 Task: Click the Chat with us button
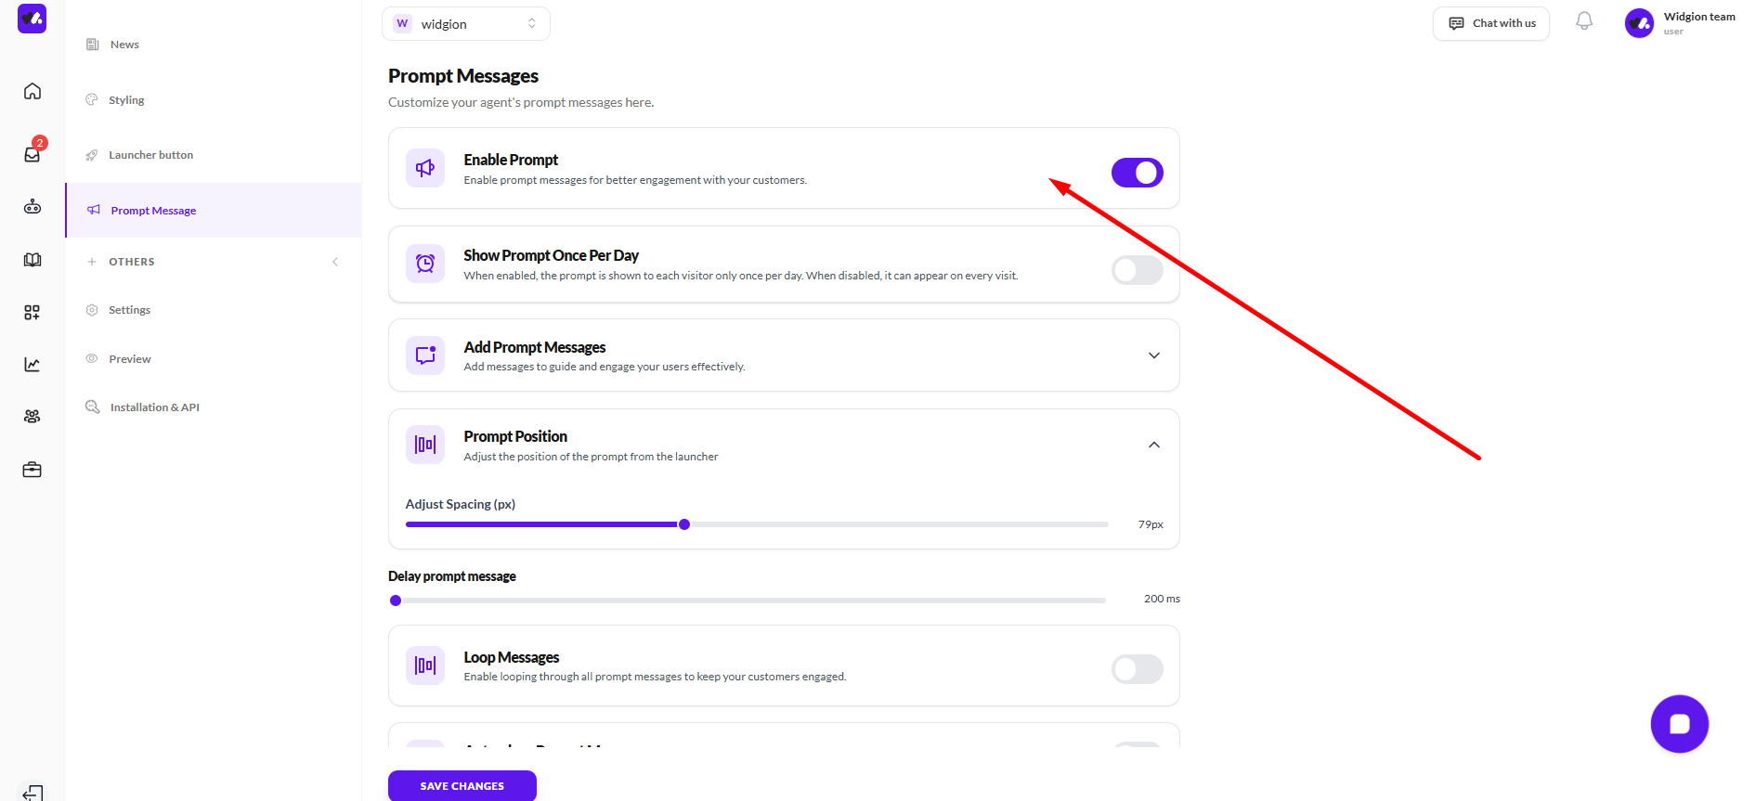click(1491, 23)
